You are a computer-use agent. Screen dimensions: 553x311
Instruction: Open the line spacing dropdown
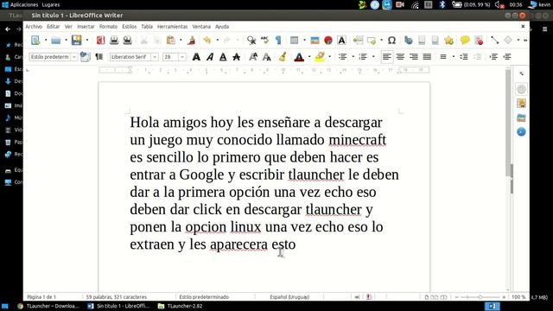[x=454, y=57]
